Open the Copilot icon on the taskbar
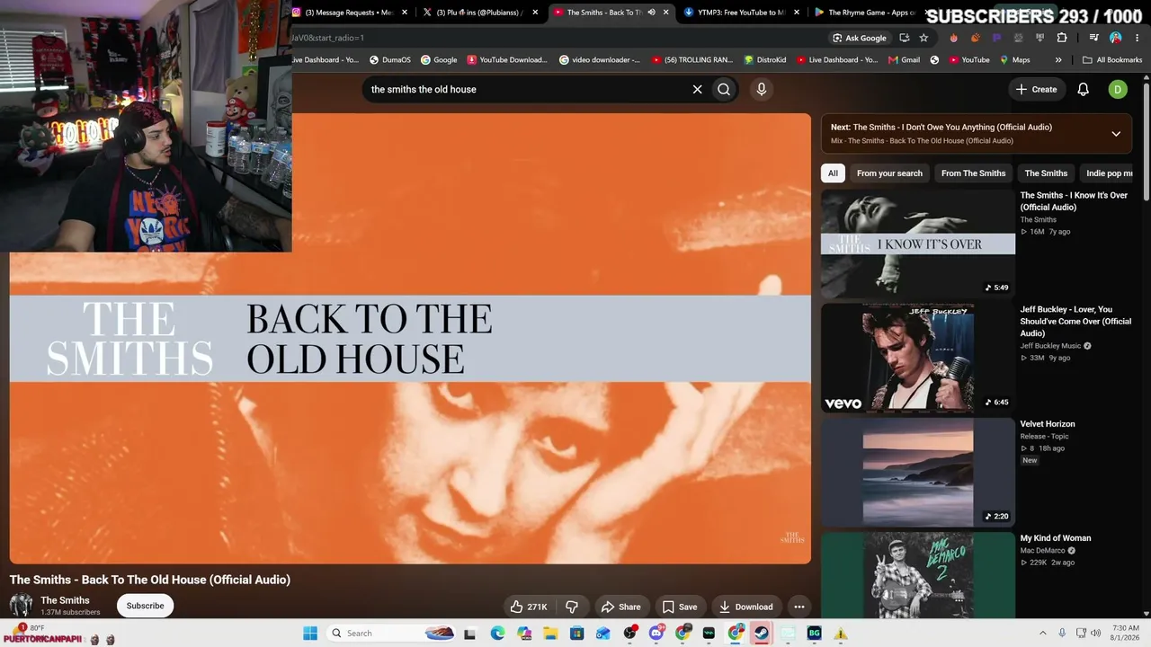 524,634
